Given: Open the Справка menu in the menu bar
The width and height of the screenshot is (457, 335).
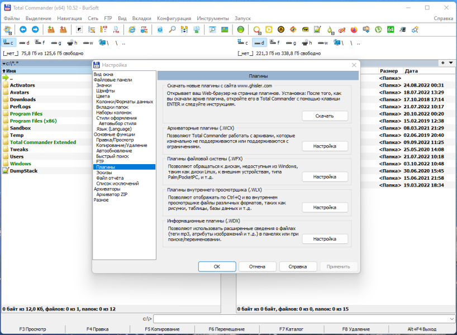Looking at the screenshot, I should tap(443, 18).
